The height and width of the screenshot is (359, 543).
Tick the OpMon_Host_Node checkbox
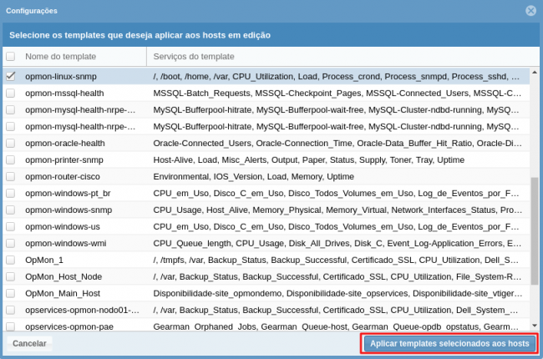pyautogui.click(x=11, y=276)
